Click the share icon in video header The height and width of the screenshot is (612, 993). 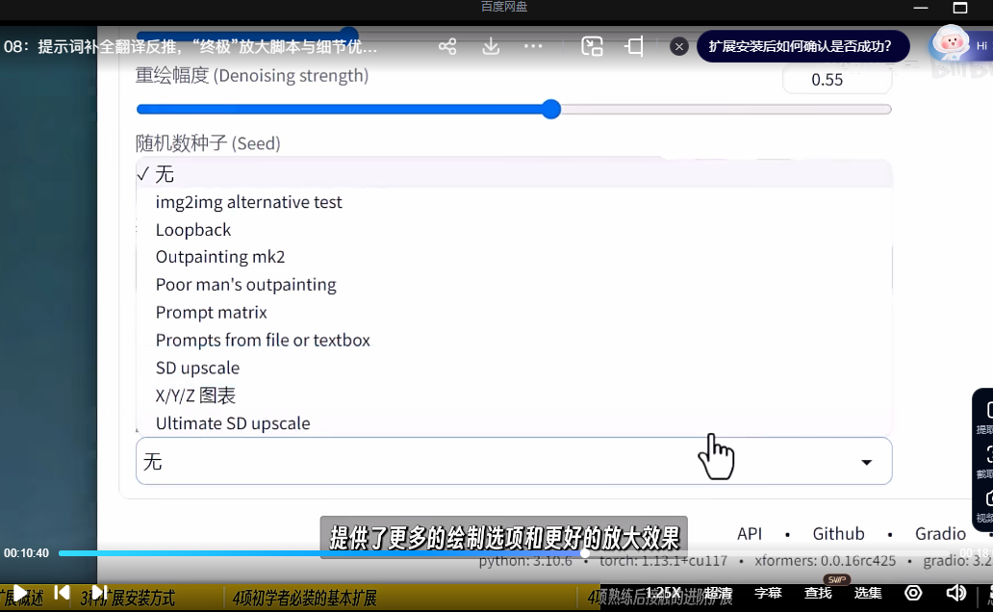(x=447, y=46)
